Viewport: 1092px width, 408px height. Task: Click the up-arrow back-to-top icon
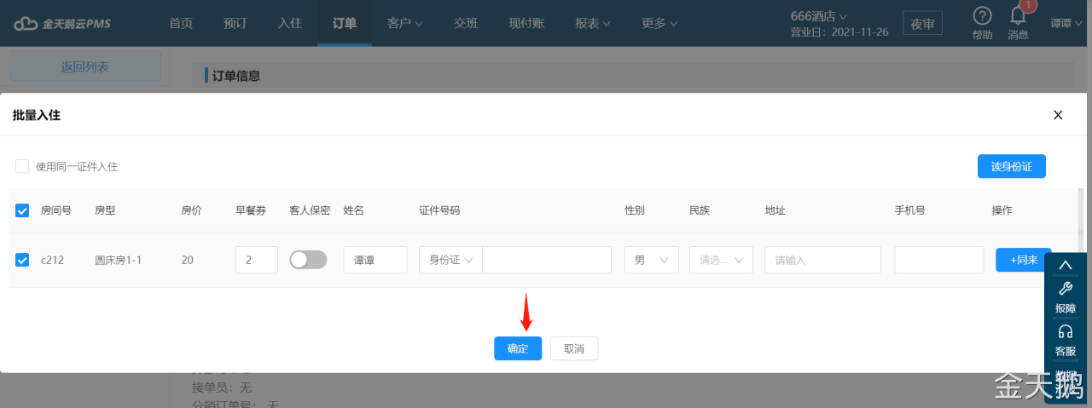[1065, 265]
